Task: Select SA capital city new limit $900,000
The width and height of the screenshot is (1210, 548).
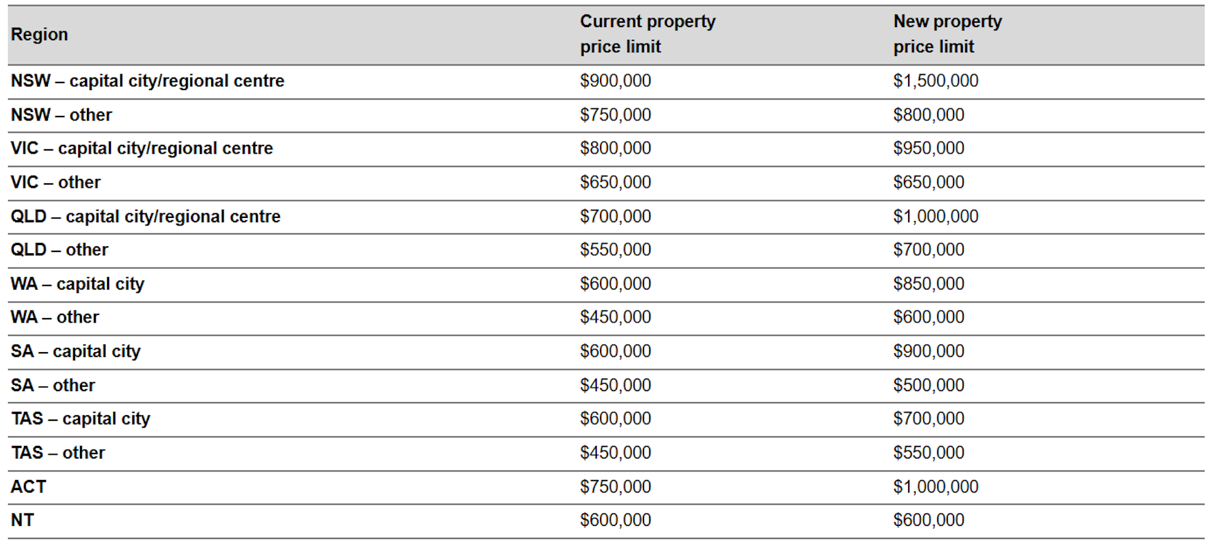Action: pos(928,351)
